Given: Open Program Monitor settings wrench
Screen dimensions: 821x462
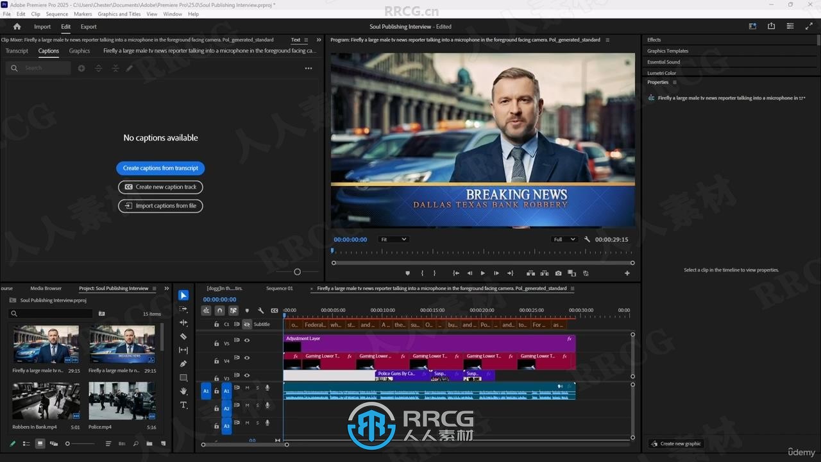Looking at the screenshot, I should coord(587,239).
